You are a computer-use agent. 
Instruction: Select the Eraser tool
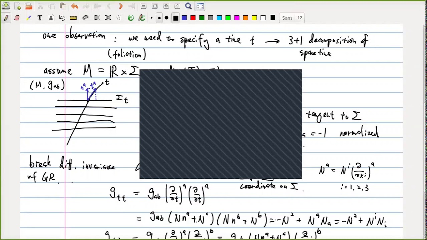(17, 18)
